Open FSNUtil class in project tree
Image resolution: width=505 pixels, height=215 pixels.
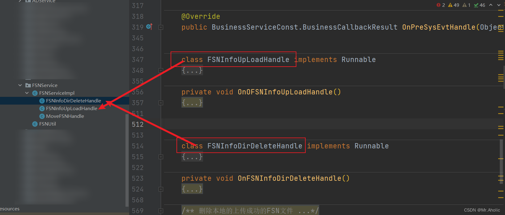pyautogui.click(x=48, y=124)
